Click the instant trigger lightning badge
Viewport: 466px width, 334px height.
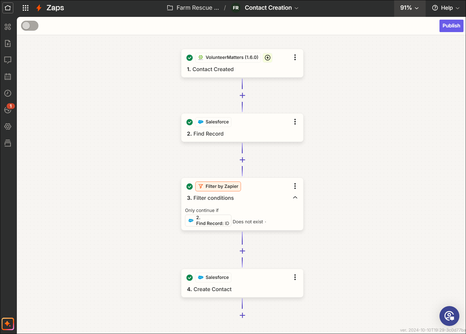(268, 58)
